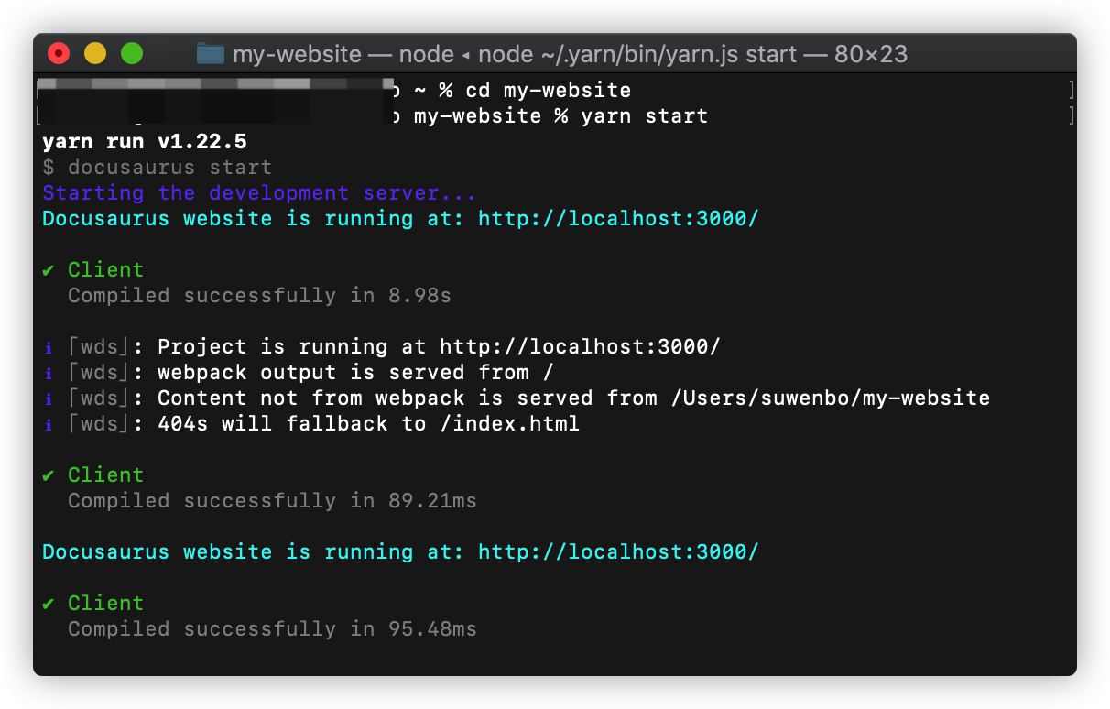Click the folder proxy icon in title bar
This screenshot has height=709, width=1110.
(x=211, y=54)
